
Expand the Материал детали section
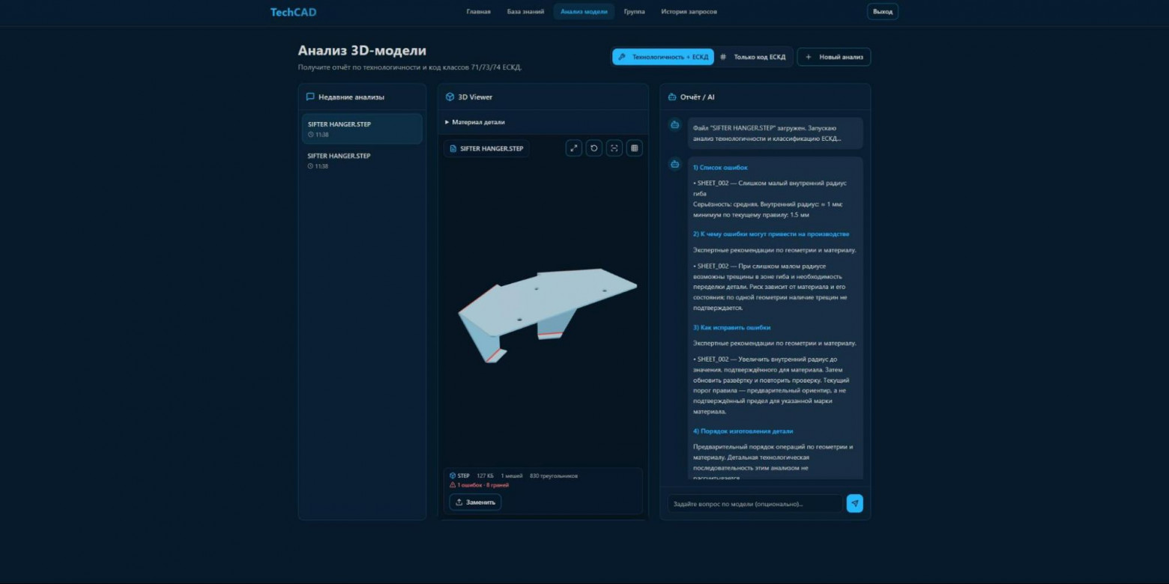coord(475,122)
